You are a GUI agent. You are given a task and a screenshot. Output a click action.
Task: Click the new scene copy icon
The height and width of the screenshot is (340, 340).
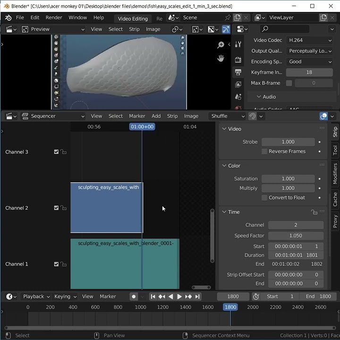tap(237, 17)
